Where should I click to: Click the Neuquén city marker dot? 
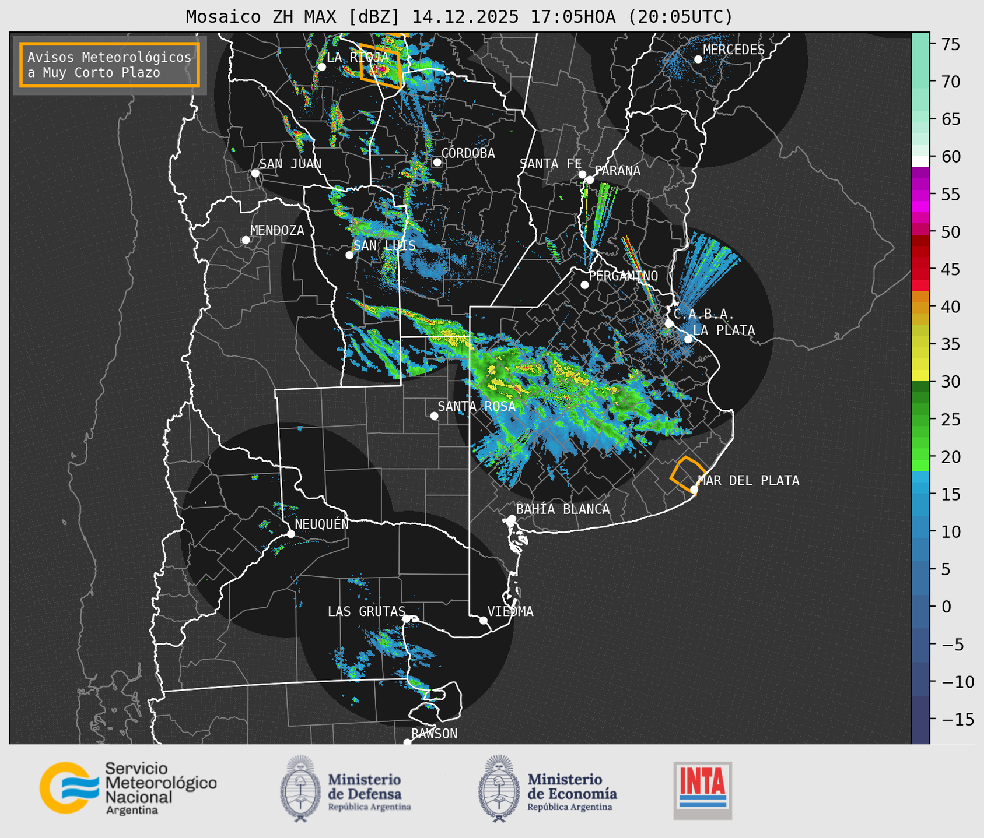coord(290,534)
